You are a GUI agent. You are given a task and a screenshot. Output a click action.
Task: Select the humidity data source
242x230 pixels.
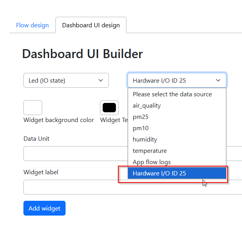pyautogui.click(x=145, y=140)
